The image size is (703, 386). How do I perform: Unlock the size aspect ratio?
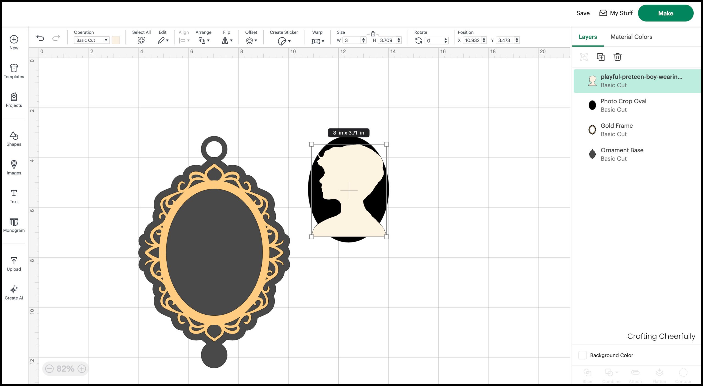(373, 34)
